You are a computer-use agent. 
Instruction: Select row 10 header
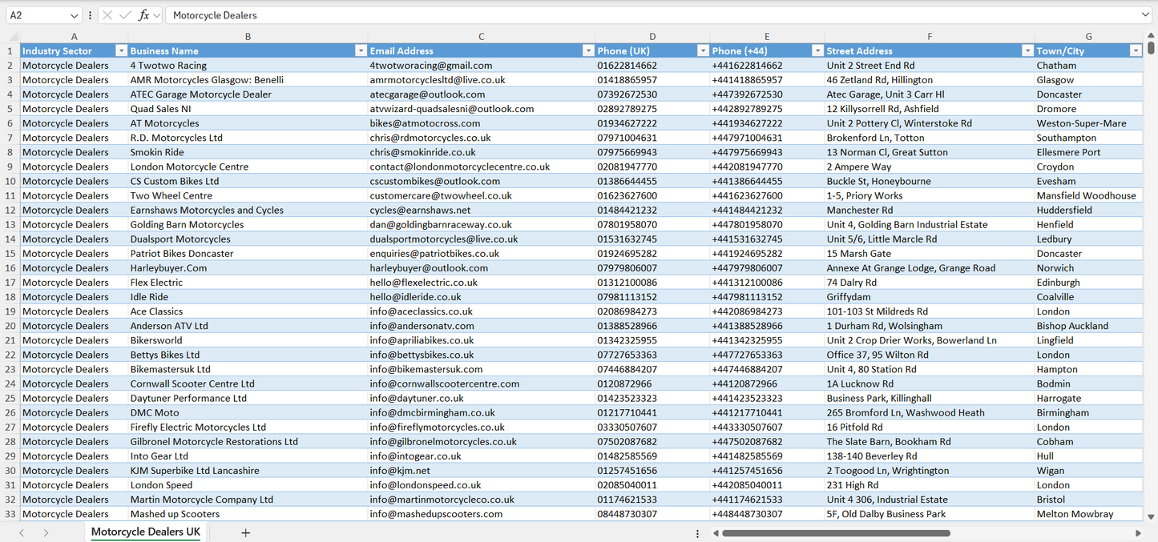(x=10, y=182)
